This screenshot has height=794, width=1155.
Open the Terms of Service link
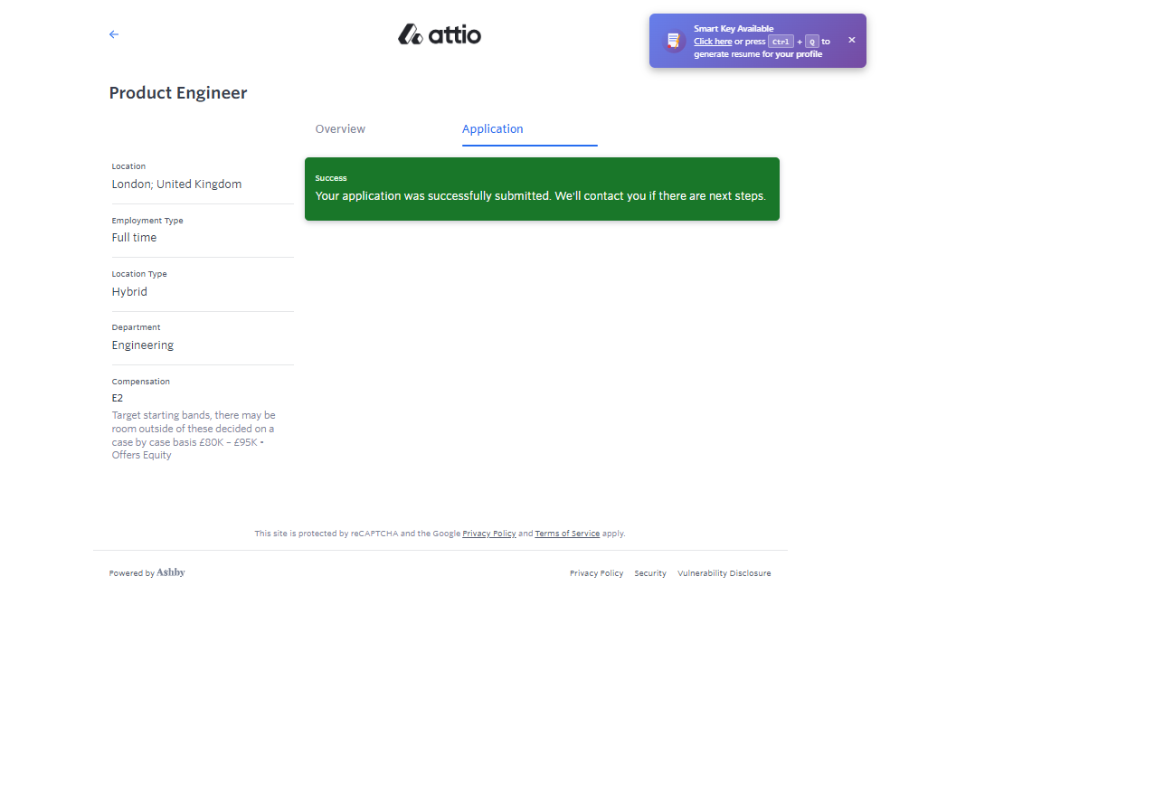567,534
